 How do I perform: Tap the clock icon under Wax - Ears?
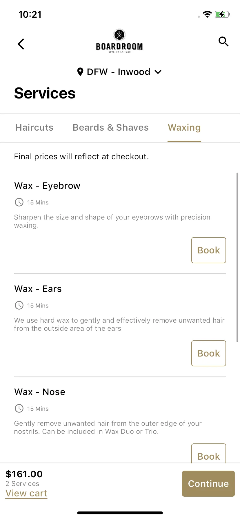coord(19,305)
